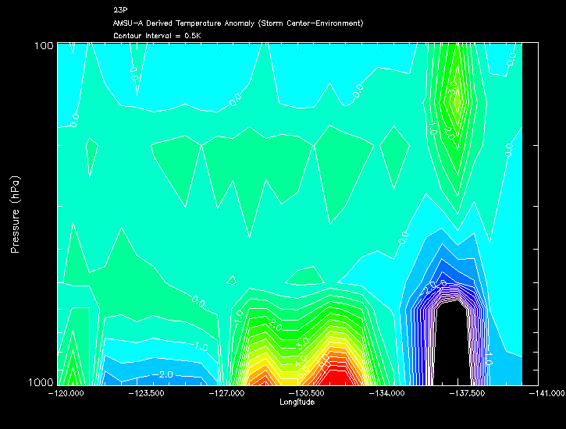This screenshot has height=429, width=566.
Task: Click the -130.500 longitude tick label
Action: click(305, 394)
